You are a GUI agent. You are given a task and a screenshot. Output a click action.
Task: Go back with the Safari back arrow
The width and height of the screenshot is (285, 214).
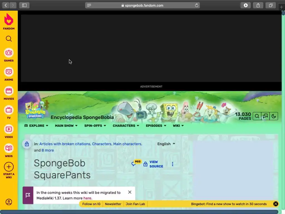click(6, 5)
